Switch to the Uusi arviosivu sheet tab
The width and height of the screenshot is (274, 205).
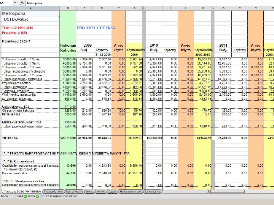click(75, 191)
